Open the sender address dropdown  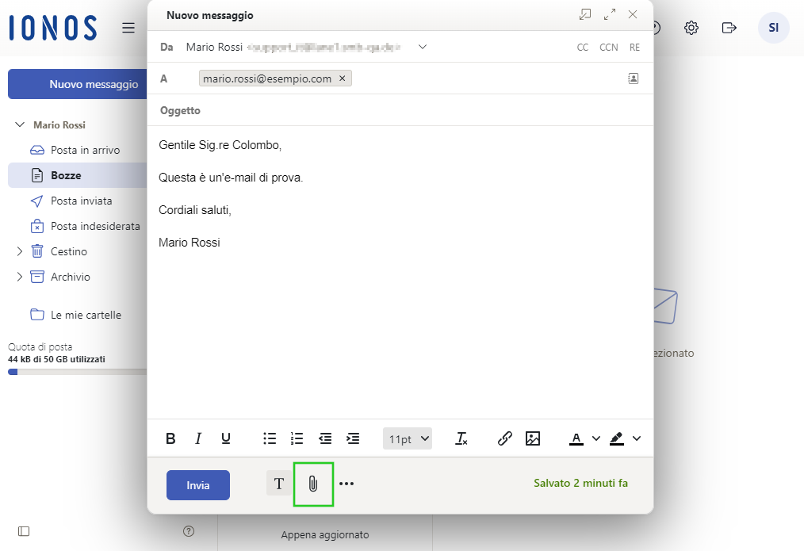click(x=423, y=47)
